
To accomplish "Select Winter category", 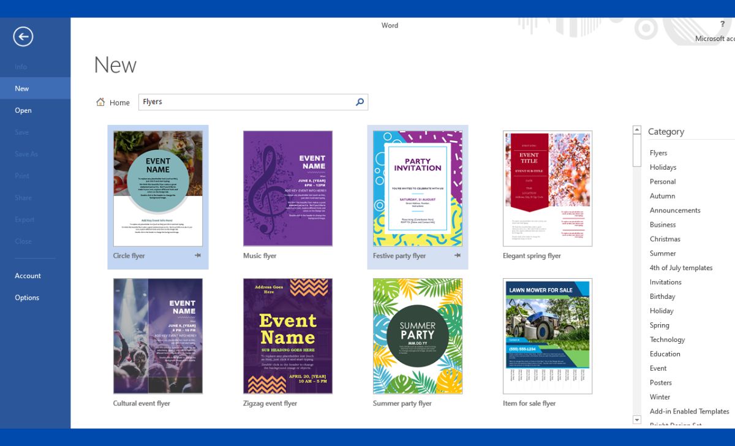I will click(x=660, y=397).
